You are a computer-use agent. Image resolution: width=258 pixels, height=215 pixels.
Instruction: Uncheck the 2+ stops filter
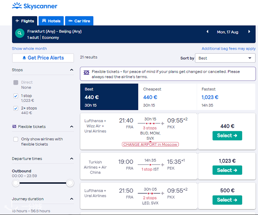16,108
